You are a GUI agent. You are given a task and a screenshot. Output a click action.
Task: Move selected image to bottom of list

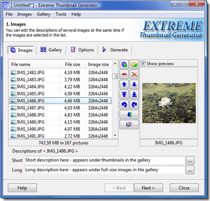pyautogui.click(x=134, y=94)
